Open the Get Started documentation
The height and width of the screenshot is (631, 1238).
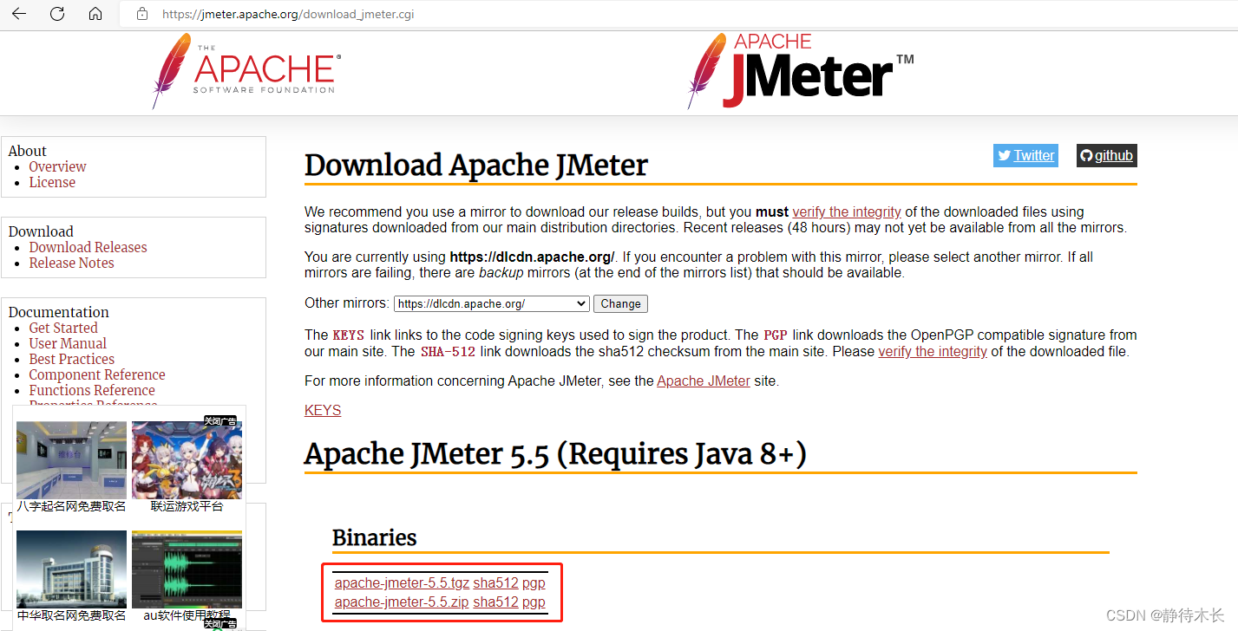click(x=63, y=328)
